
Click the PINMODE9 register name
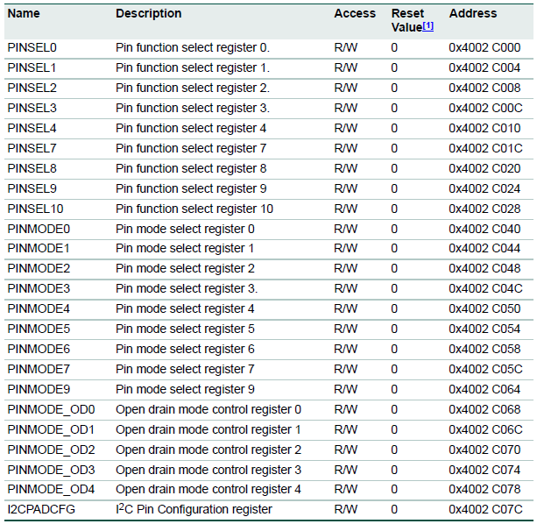tap(39, 390)
